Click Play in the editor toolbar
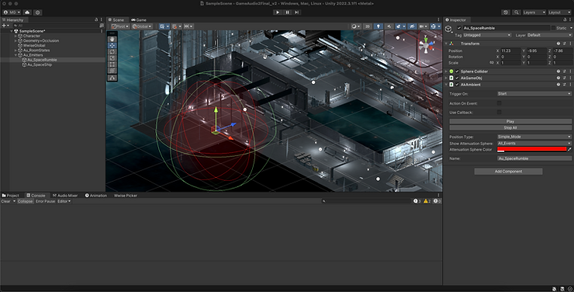This screenshot has width=574, height=292. [x=278, y=12]
